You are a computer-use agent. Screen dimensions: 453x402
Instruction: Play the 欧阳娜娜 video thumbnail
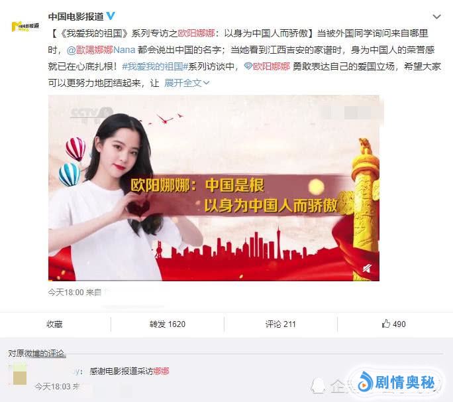pos(214,188)
